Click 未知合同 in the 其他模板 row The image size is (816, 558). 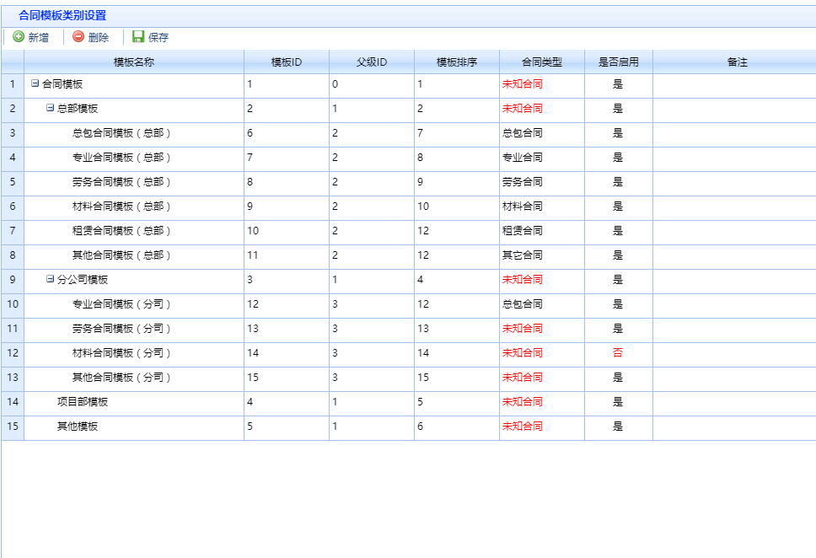pos(523,427)
